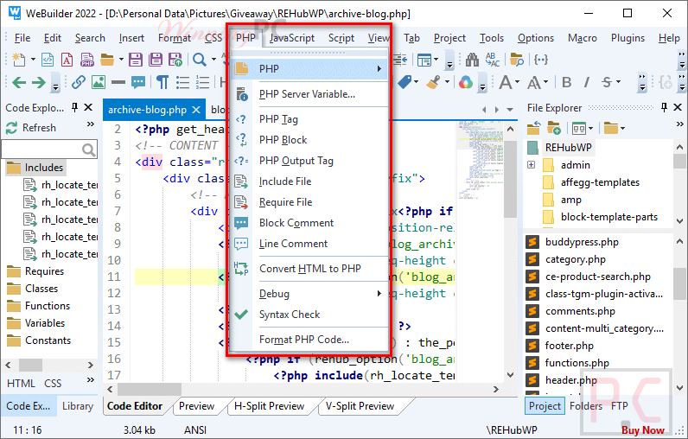Toggle bold formatting

(x=566, y=82)
